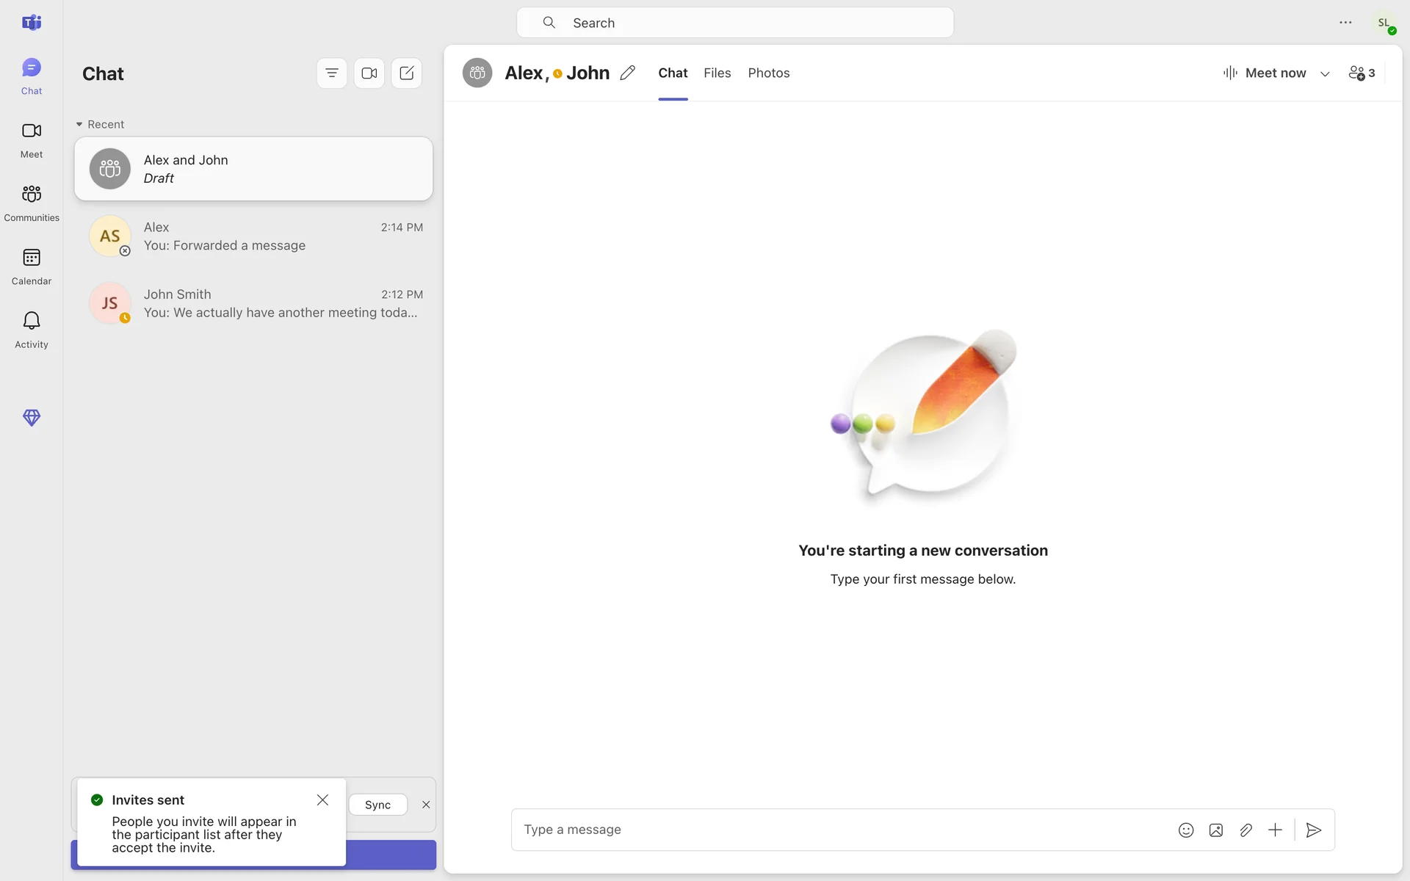
Task: Open the emoji picker in message box
Action: tap(1185, 830)
